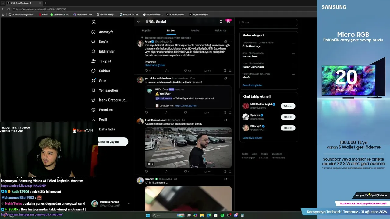Open File Explorer from the taskbar
This screenshot has height=219, width=390.
(x=202, y=215)
